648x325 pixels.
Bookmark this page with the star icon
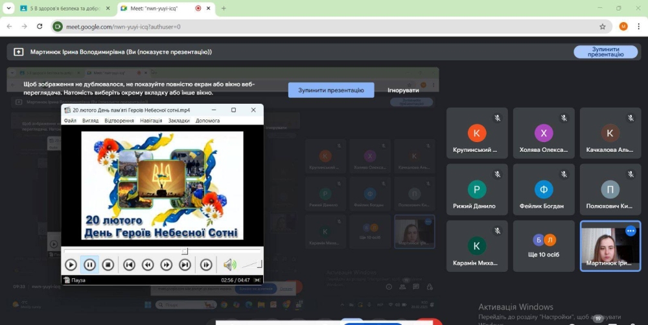(x=602, y=27)
